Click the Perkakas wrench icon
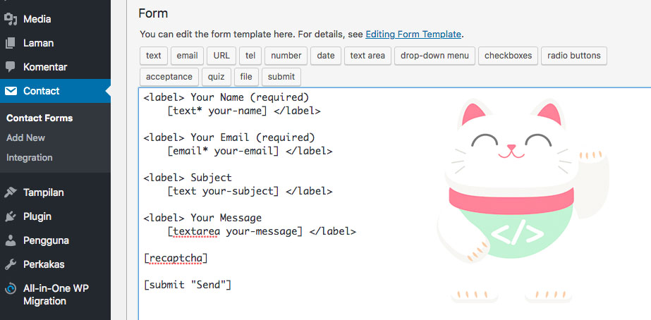This screenshot has height=320, width=651. coord(11,264)
